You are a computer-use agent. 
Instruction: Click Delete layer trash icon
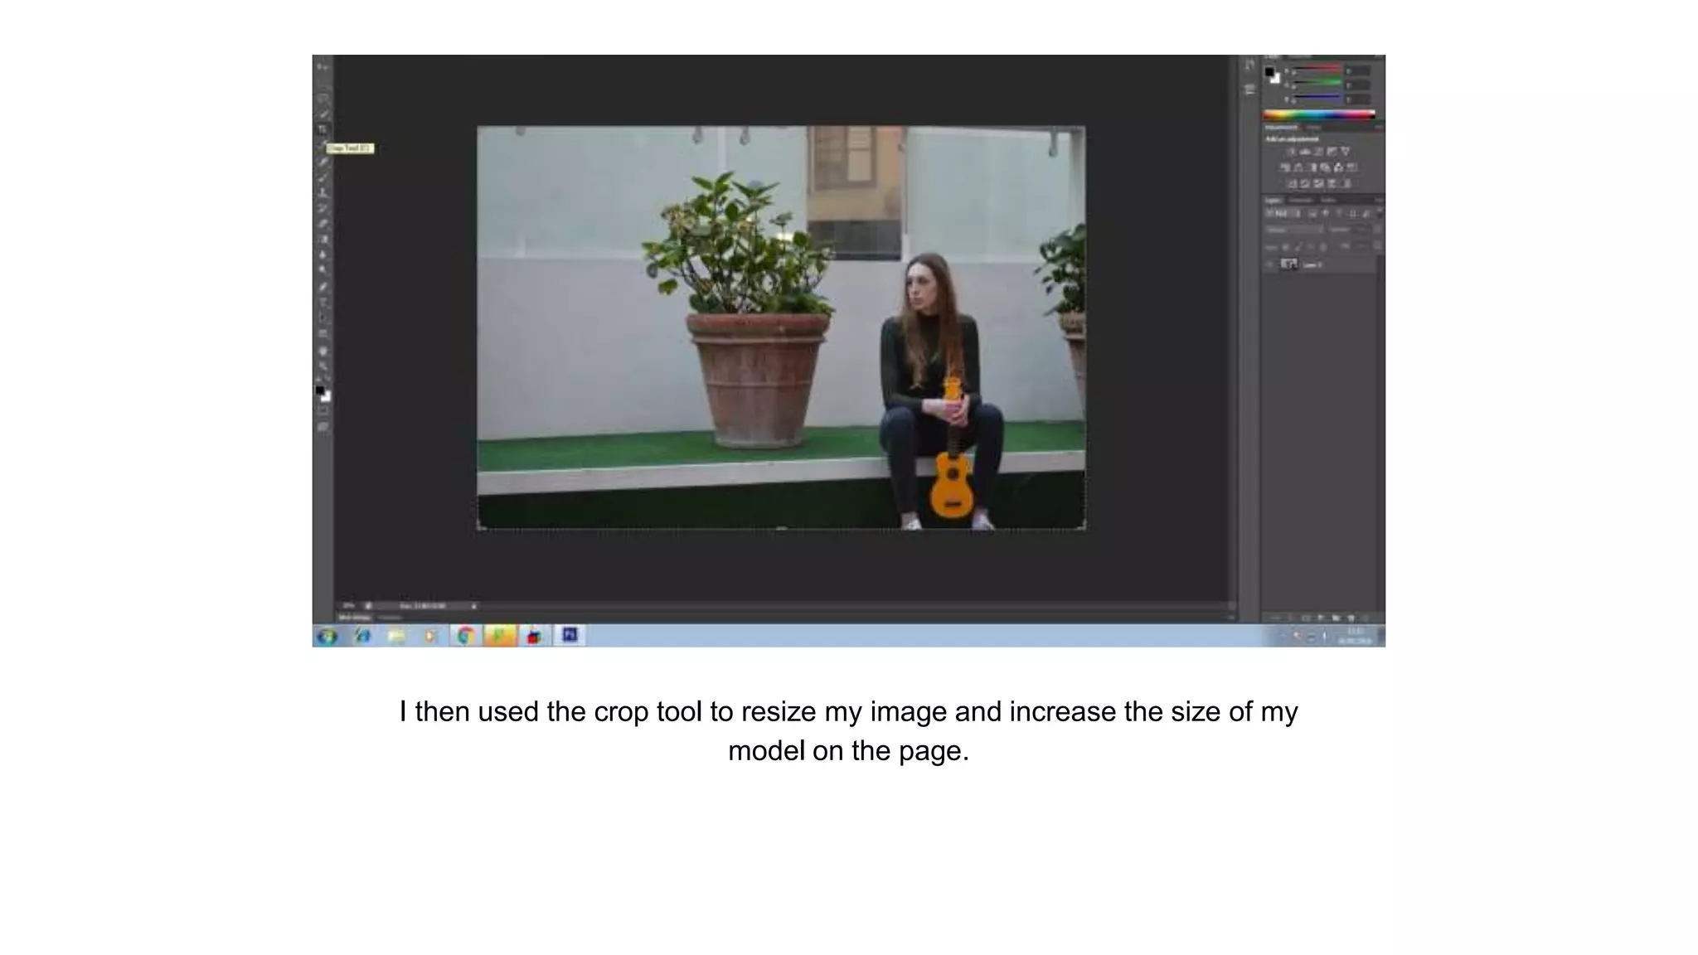pos(1365,618)
